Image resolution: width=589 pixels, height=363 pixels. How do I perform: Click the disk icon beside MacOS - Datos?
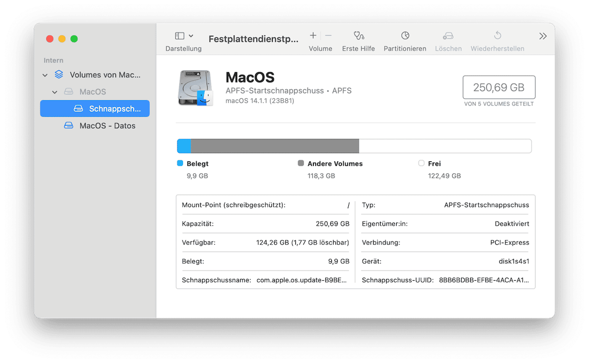tap(69, 125)
